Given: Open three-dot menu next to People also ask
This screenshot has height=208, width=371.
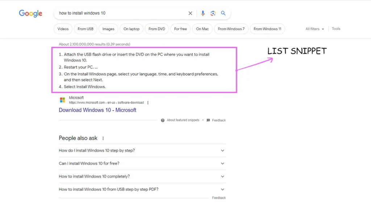Looking at the screenshot, I should (103, 138).
